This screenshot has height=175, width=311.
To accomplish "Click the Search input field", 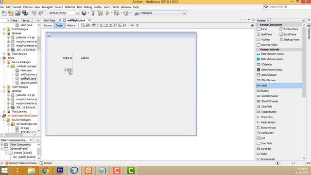I will (x=289, y=7).
